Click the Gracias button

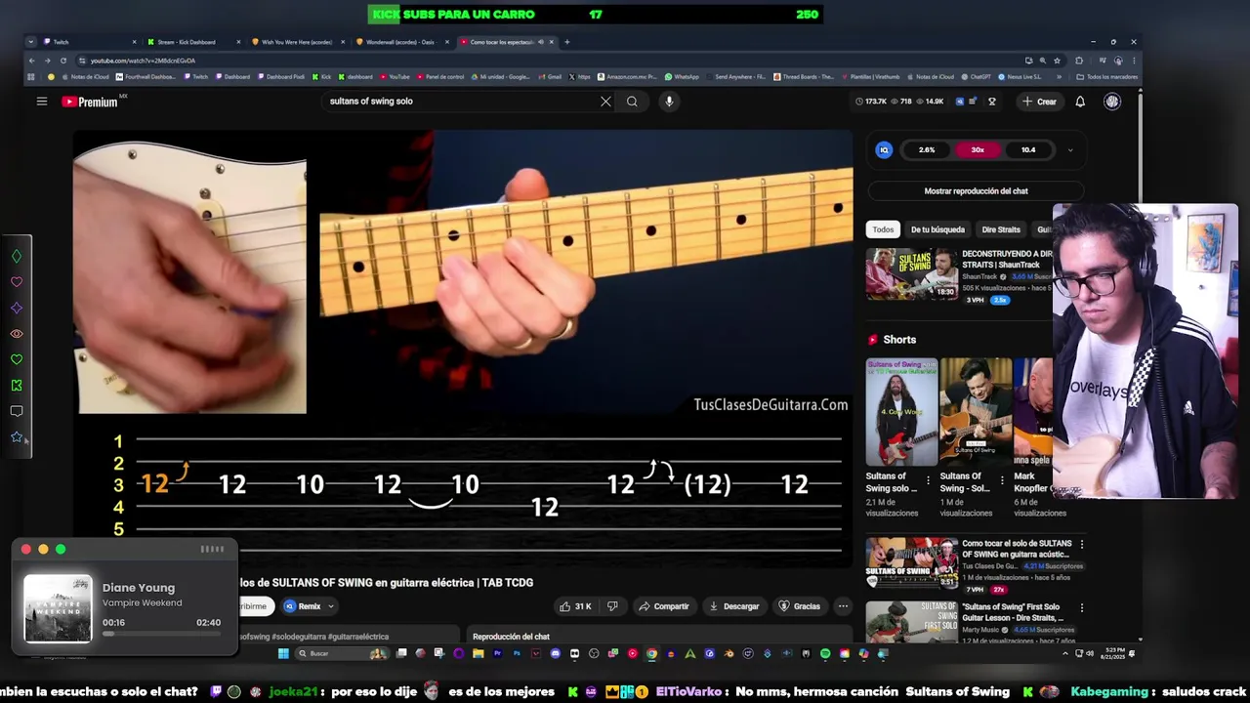coord(799,606)
